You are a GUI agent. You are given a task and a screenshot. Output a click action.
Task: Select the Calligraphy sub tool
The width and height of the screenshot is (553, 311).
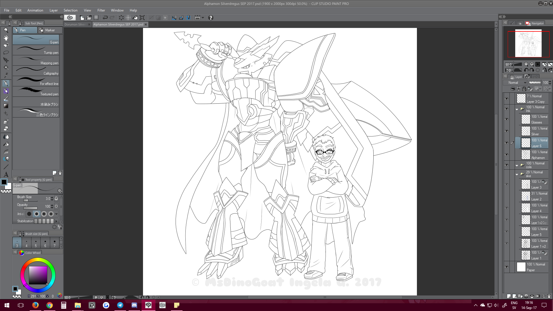tap(36, 71)
